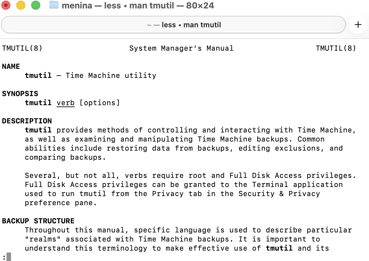The image size is (369, 261).
Task: Click the left "TMUTIL(8)" page header
Action: (22, 48)
